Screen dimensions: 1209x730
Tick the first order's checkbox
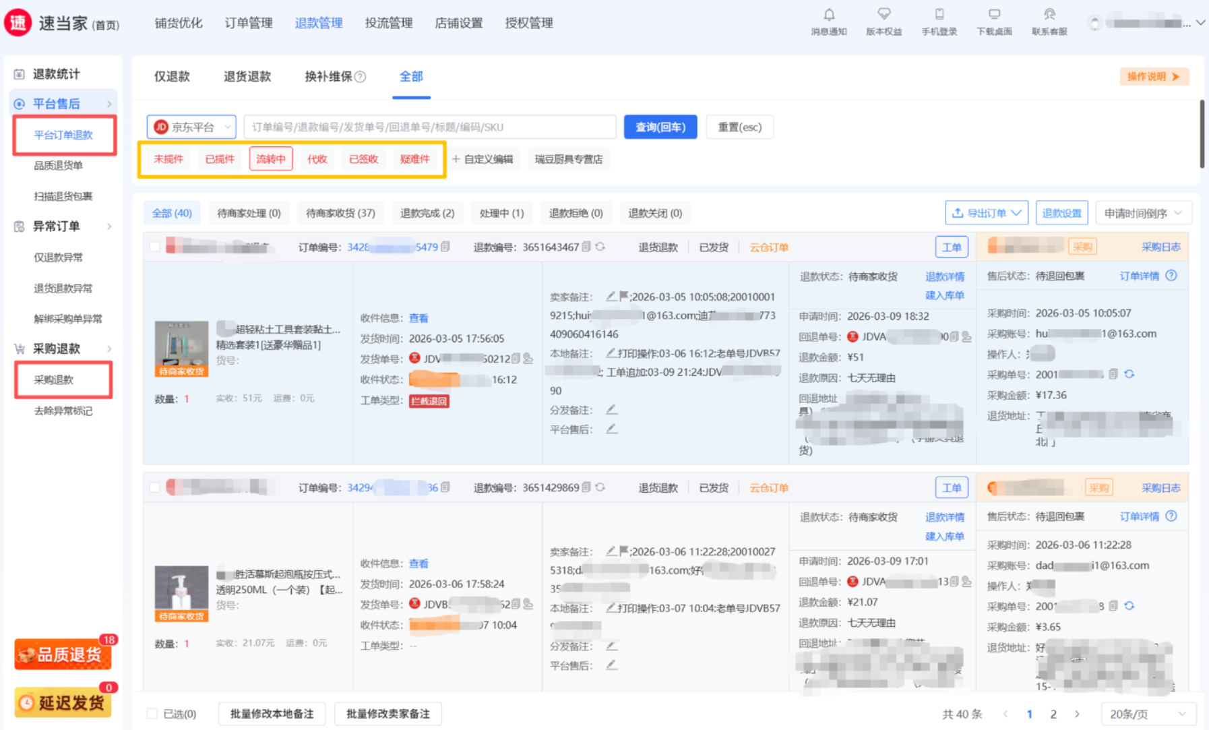(154, 247)
